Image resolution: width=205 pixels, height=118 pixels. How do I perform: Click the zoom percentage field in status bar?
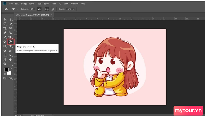click(18, 115)
